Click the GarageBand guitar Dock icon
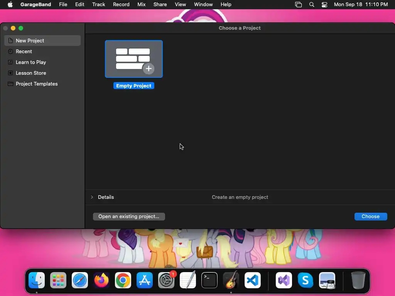 point(231,280)
